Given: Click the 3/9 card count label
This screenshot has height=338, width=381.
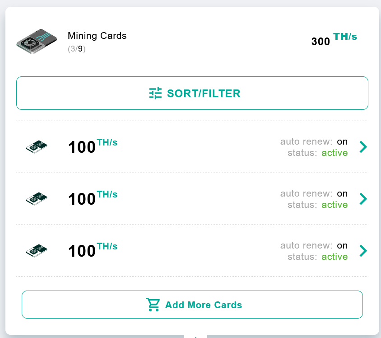Looking at the screenshot, I should coord(77,49).
